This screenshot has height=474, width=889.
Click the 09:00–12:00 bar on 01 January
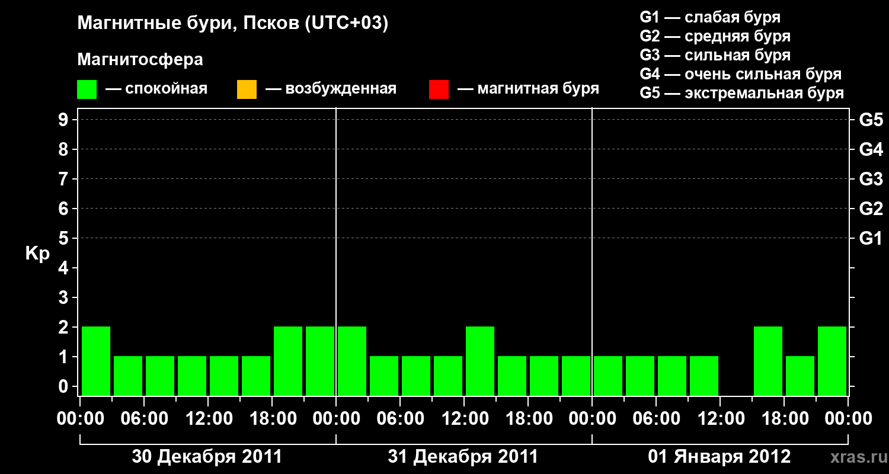pos(704,376)
